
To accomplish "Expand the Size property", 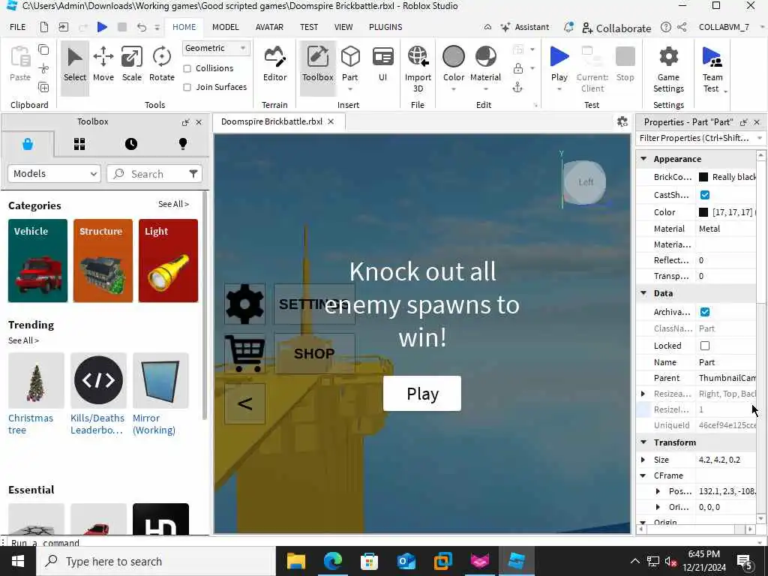I will [643, 460].
